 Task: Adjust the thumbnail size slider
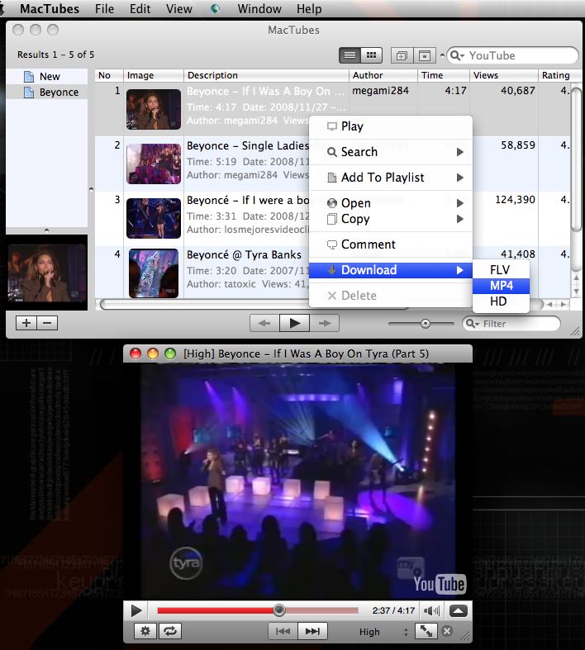(x=425, y=323)
